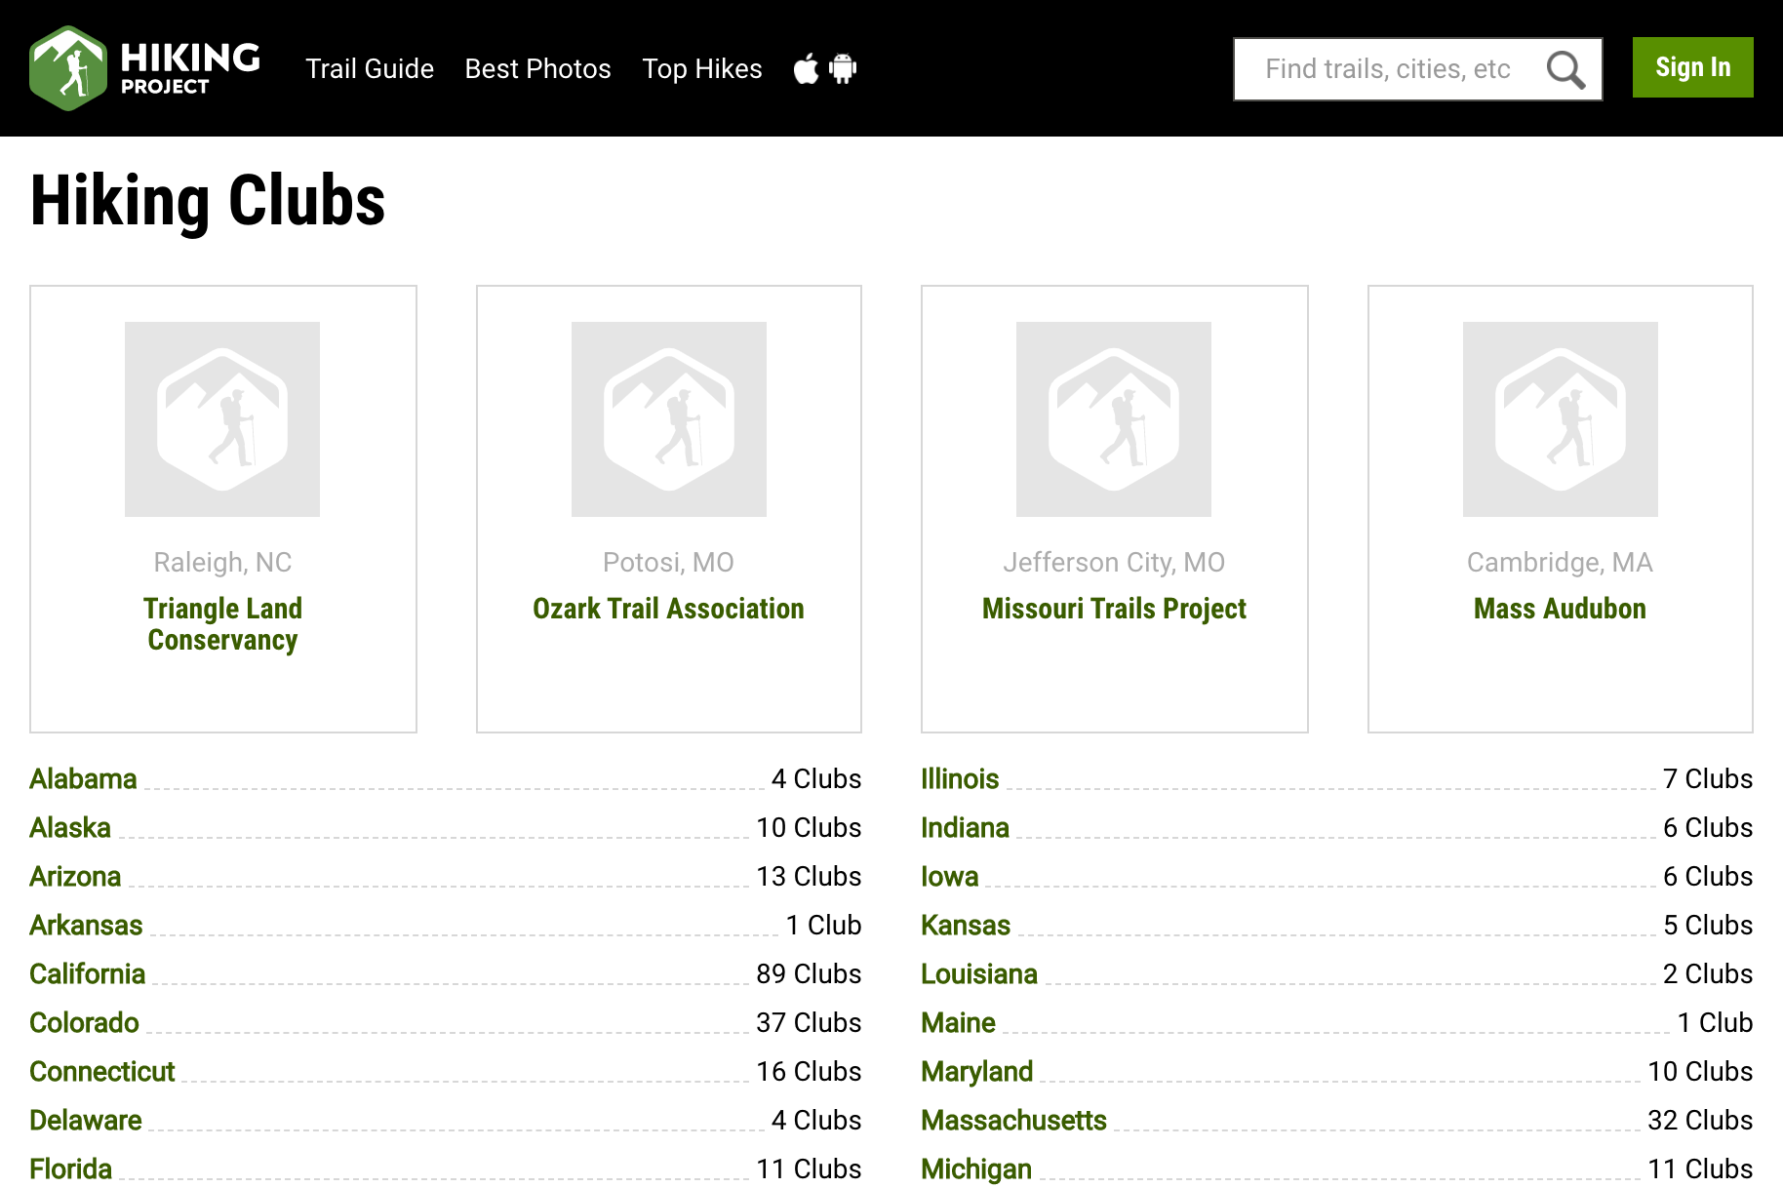Click the 16 Clubs count for Connecticut
1783x1188 pixels.
(x=810, y=1072)
